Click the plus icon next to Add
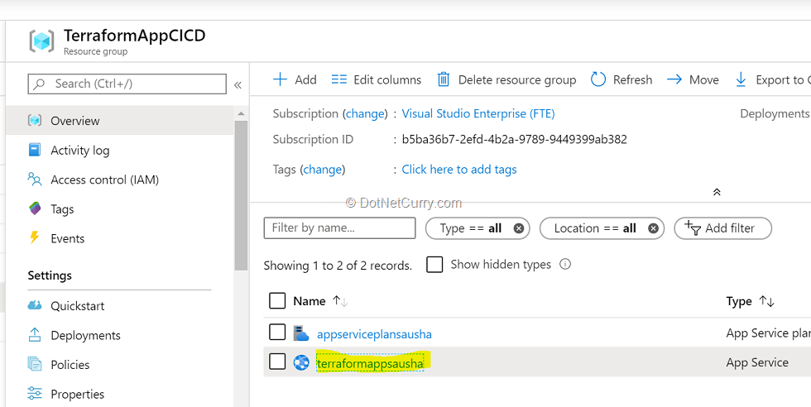This screenshot has height=407, width=811. point(280,79)
